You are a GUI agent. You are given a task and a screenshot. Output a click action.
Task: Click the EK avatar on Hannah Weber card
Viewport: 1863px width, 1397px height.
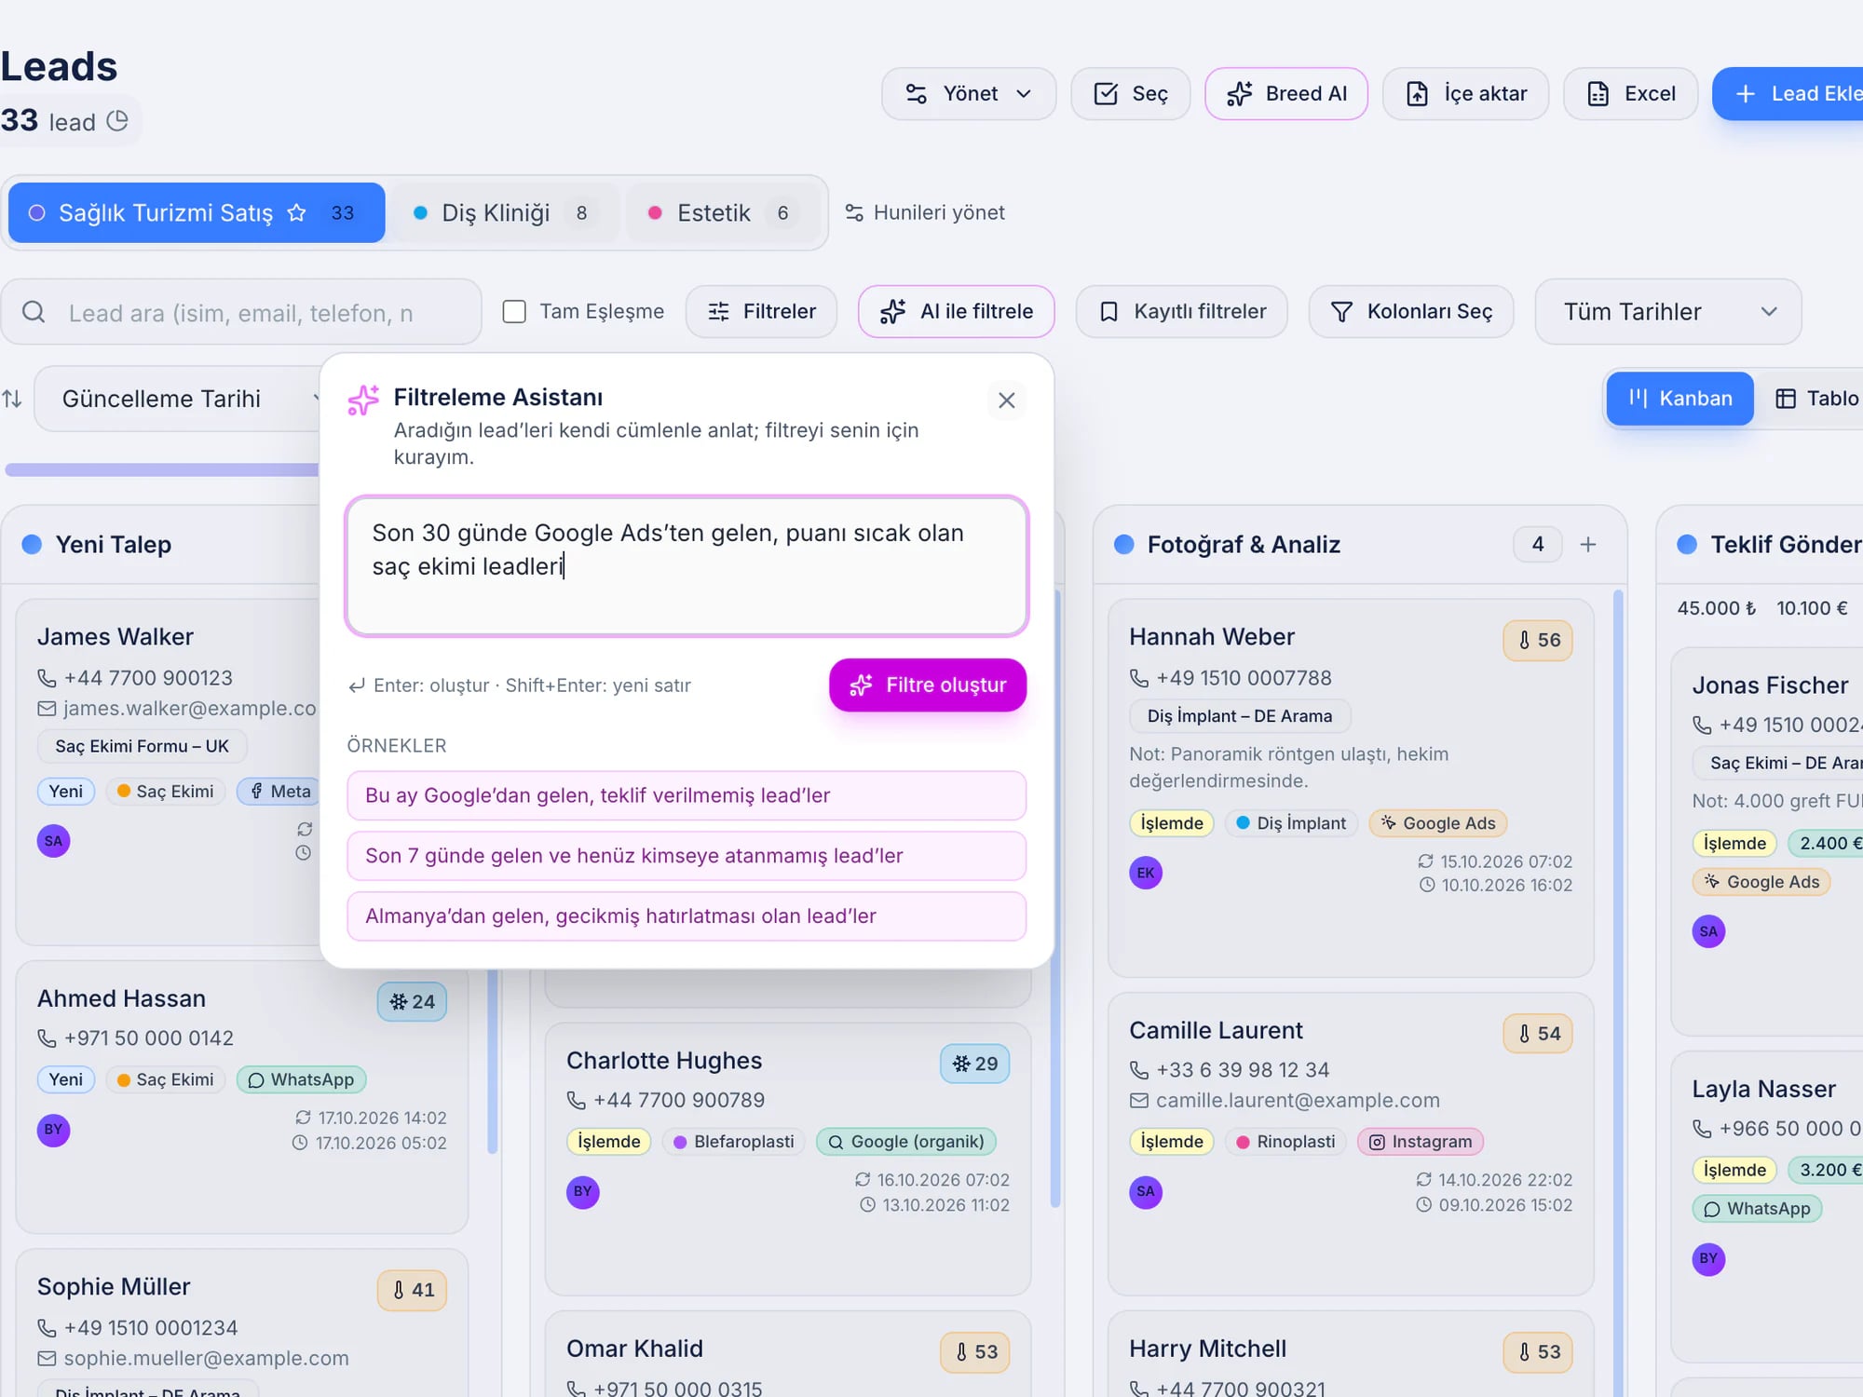point(1146,874)
